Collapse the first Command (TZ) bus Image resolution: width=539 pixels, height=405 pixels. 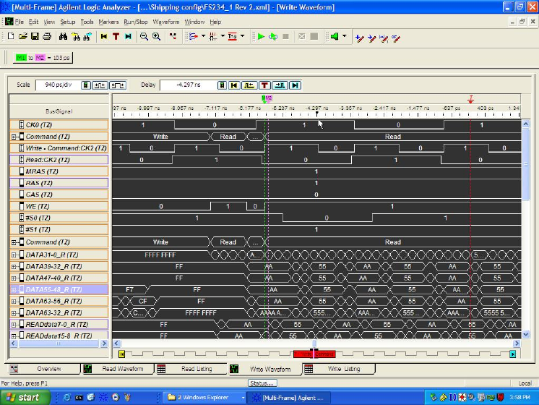coord(13,137)
